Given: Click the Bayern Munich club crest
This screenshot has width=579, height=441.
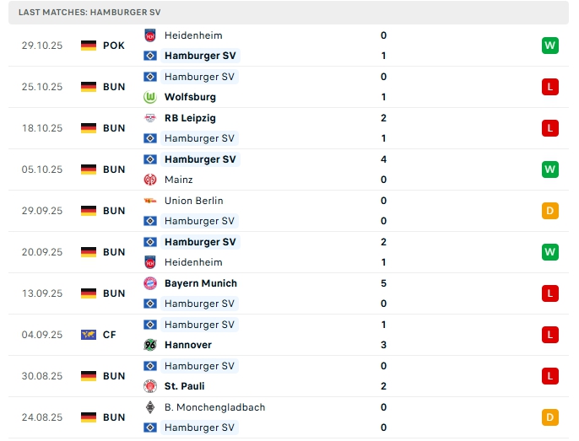Looking at the screenshot, I should click(150, 283).
